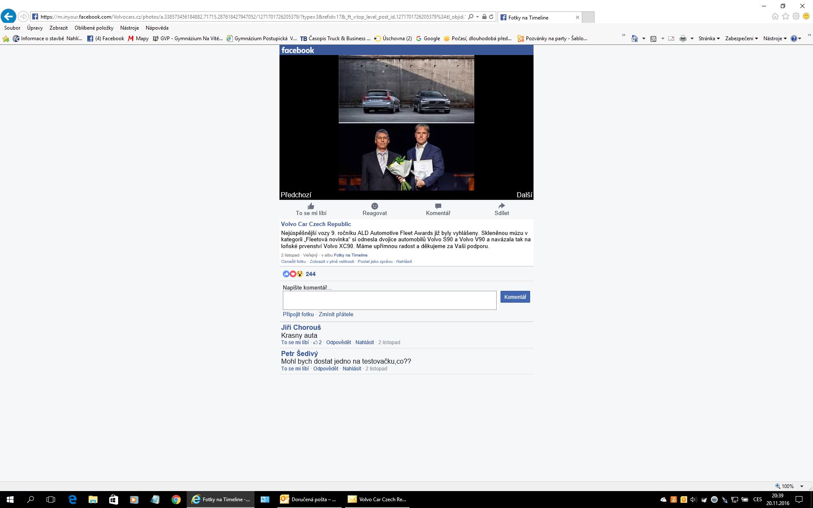The image size is (813, 508).
Task: Switch to Doručená pošta taskbar window
Action: 309,500
